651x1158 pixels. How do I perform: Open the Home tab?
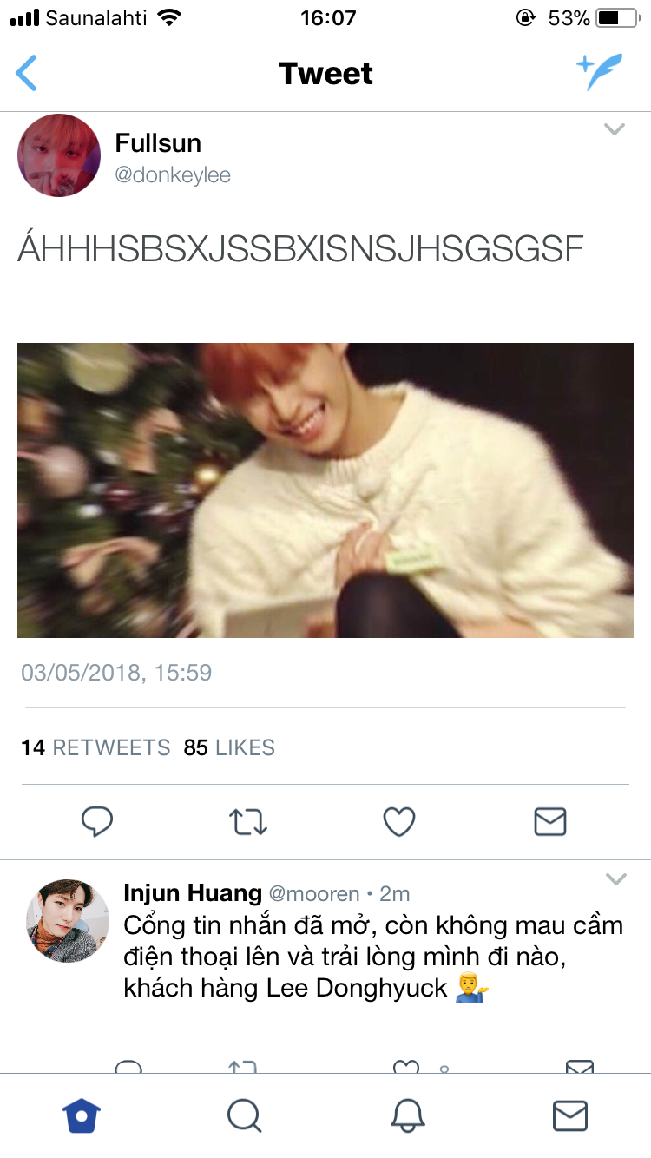point(82,1115)
